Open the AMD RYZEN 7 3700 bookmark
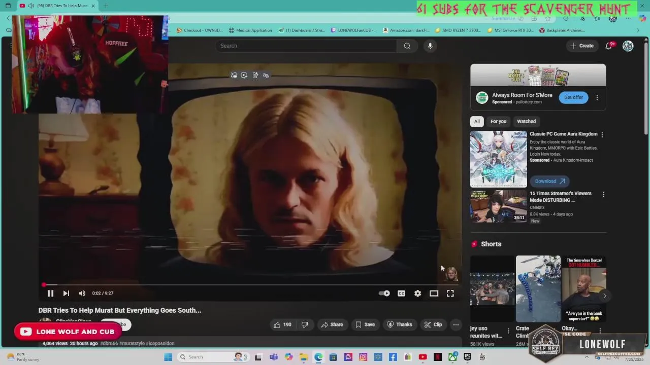 458,30
